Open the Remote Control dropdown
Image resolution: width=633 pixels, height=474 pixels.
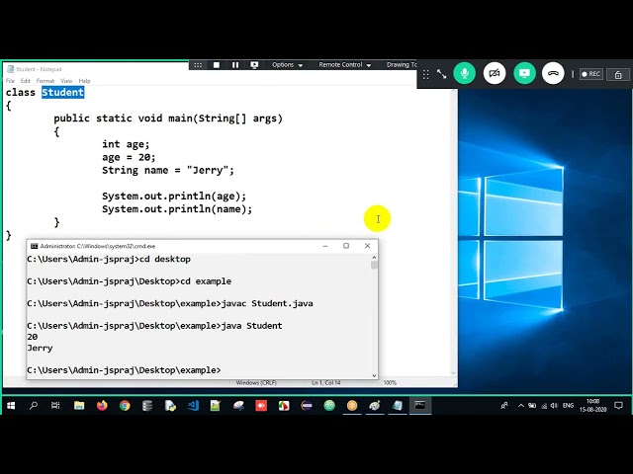pos(345,65)
